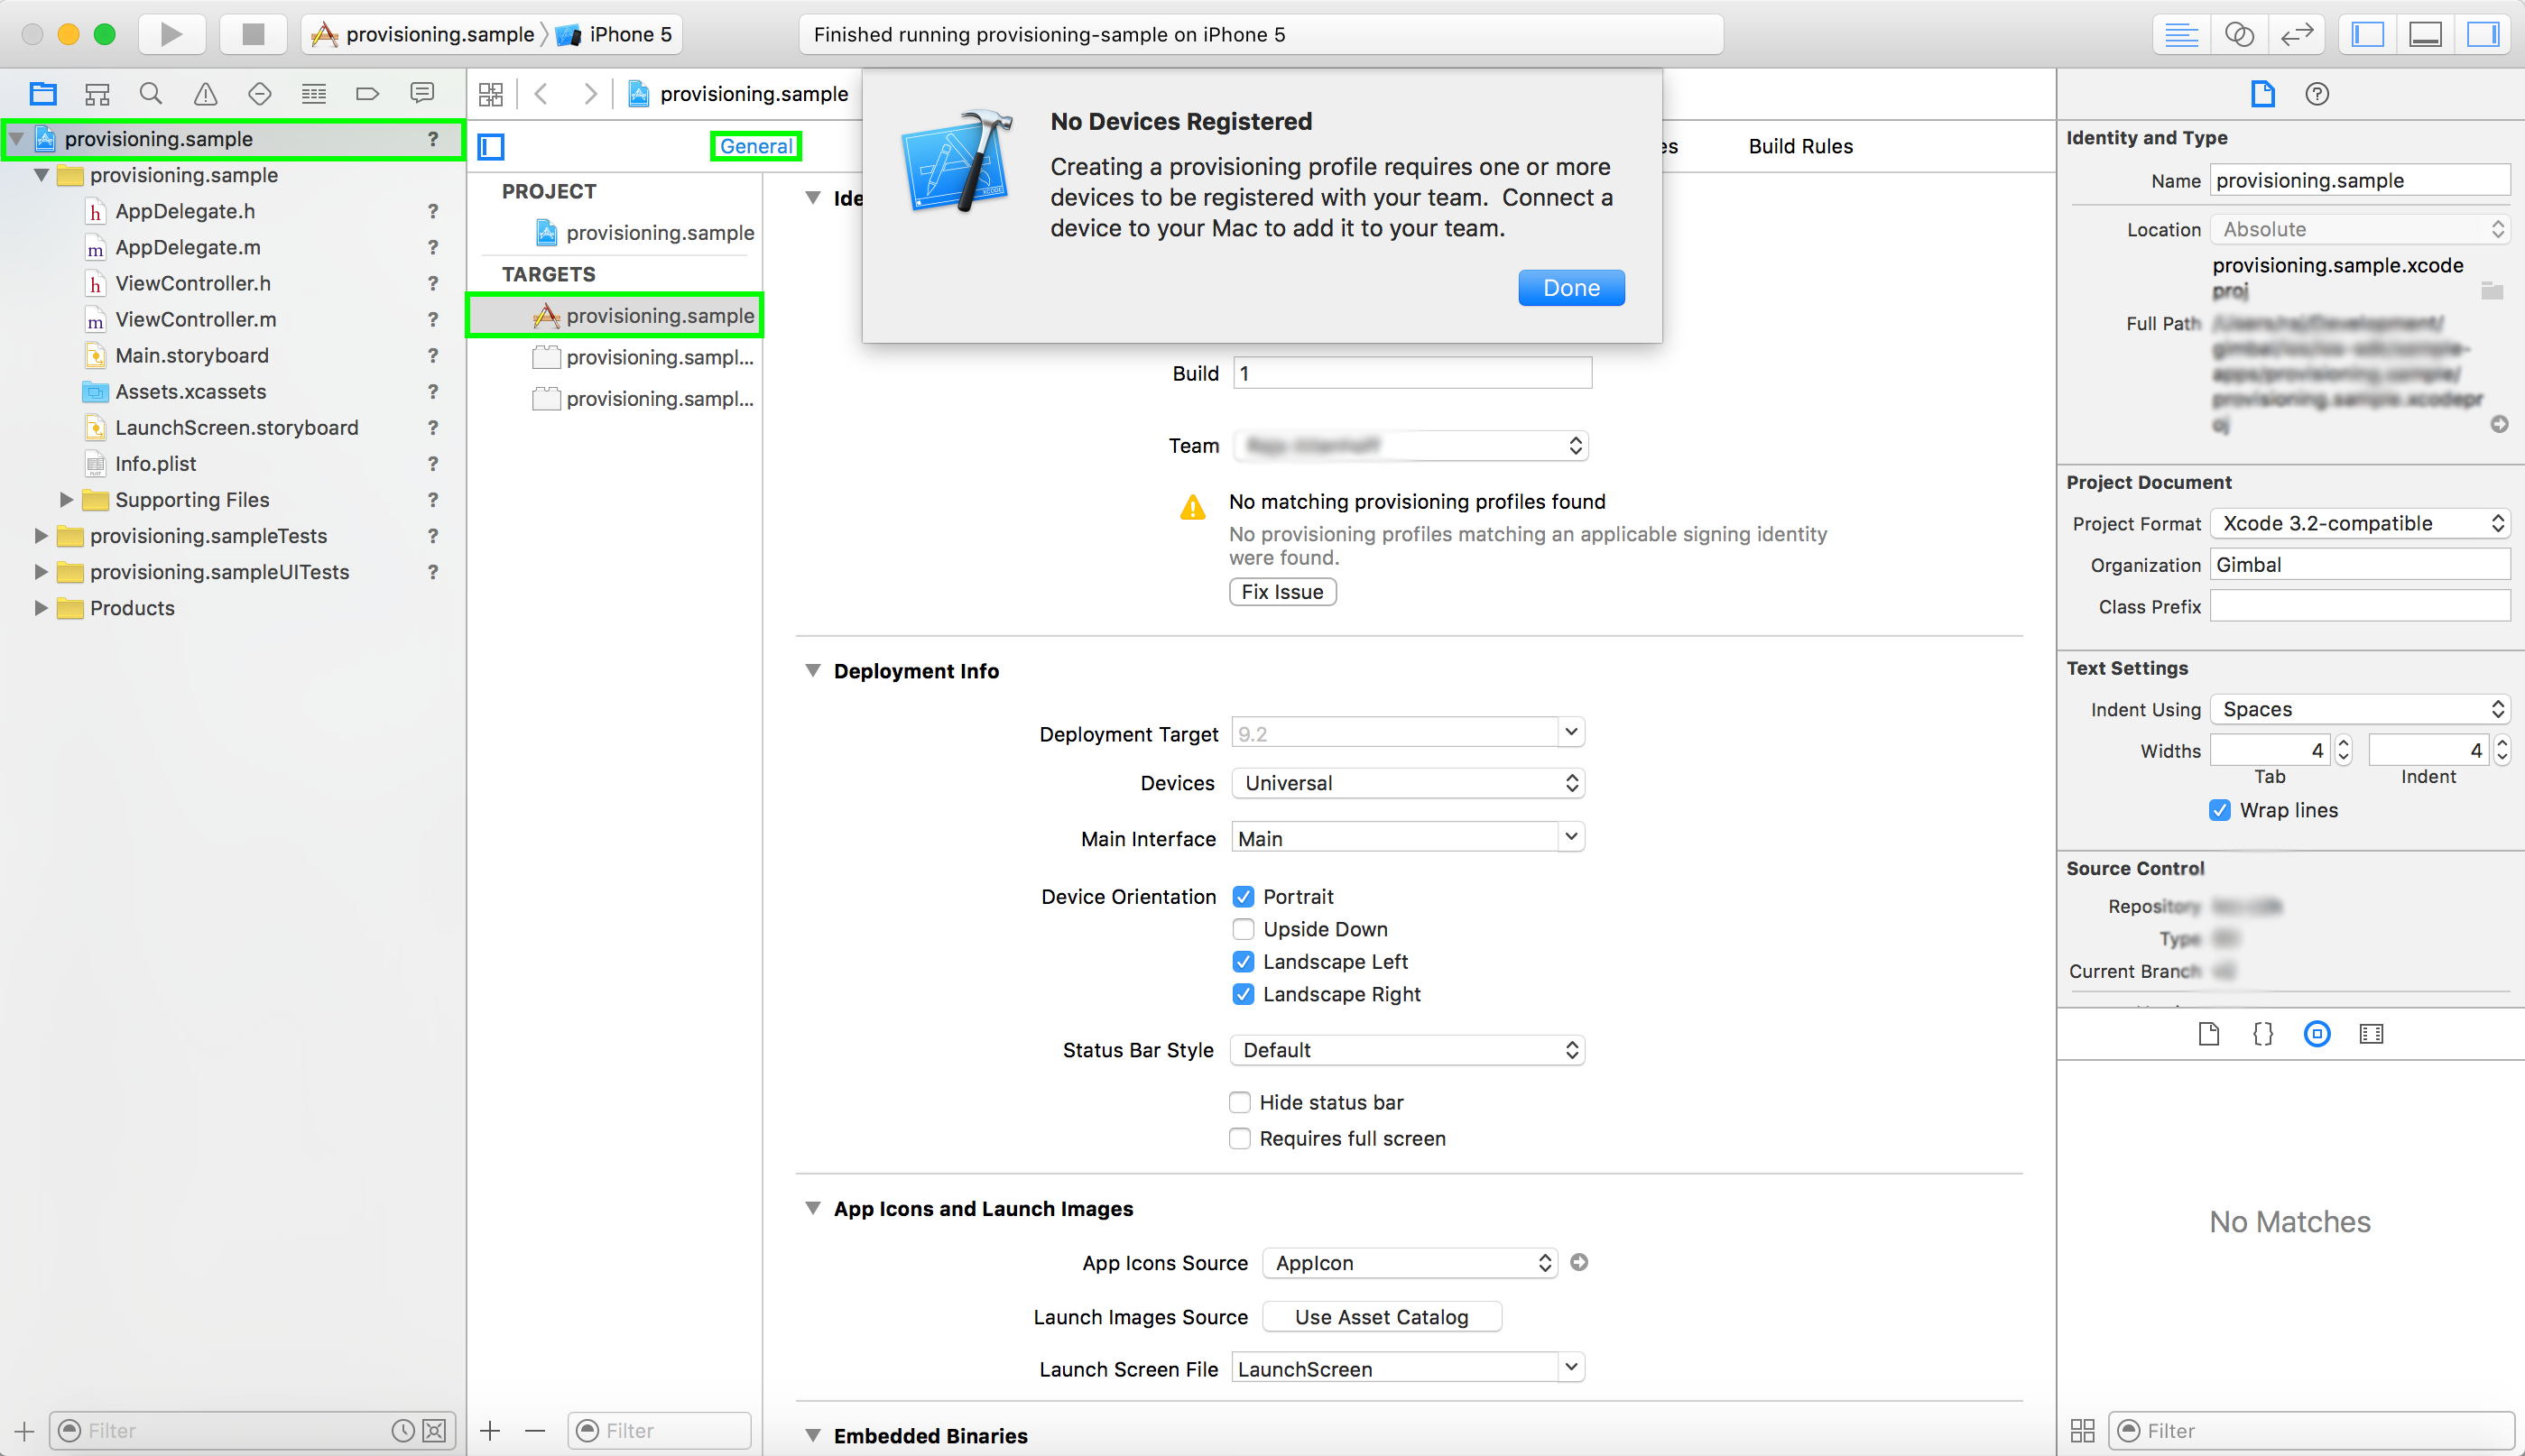Add a new target with plus button

coord(490,1431)
